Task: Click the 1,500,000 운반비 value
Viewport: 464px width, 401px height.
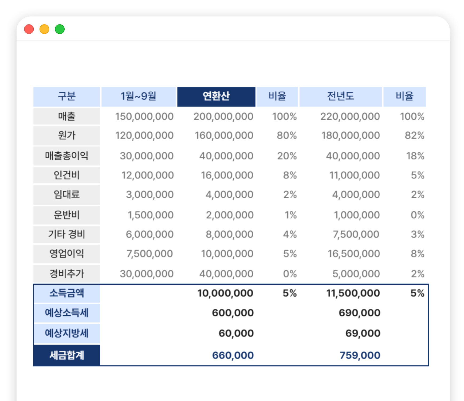Action: (x=151, y=215)
